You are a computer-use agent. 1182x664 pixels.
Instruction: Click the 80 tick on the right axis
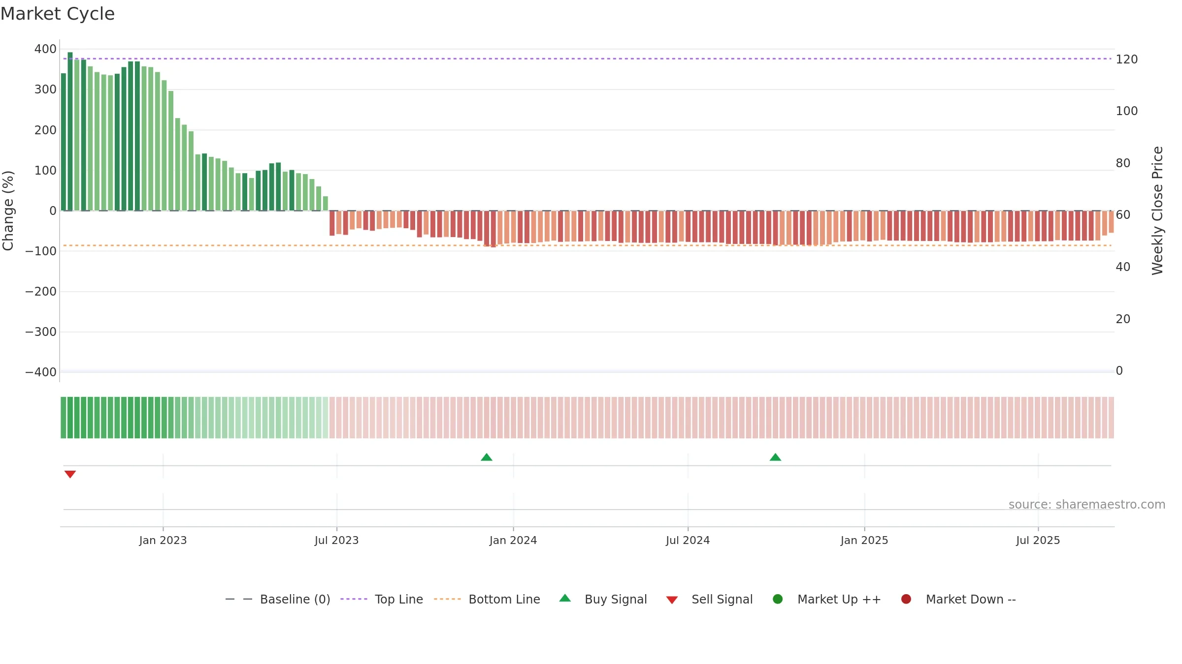[1123, 163]
